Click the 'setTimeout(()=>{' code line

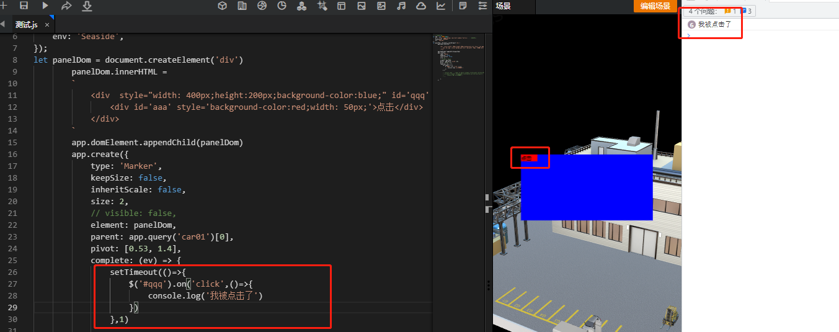148,272
